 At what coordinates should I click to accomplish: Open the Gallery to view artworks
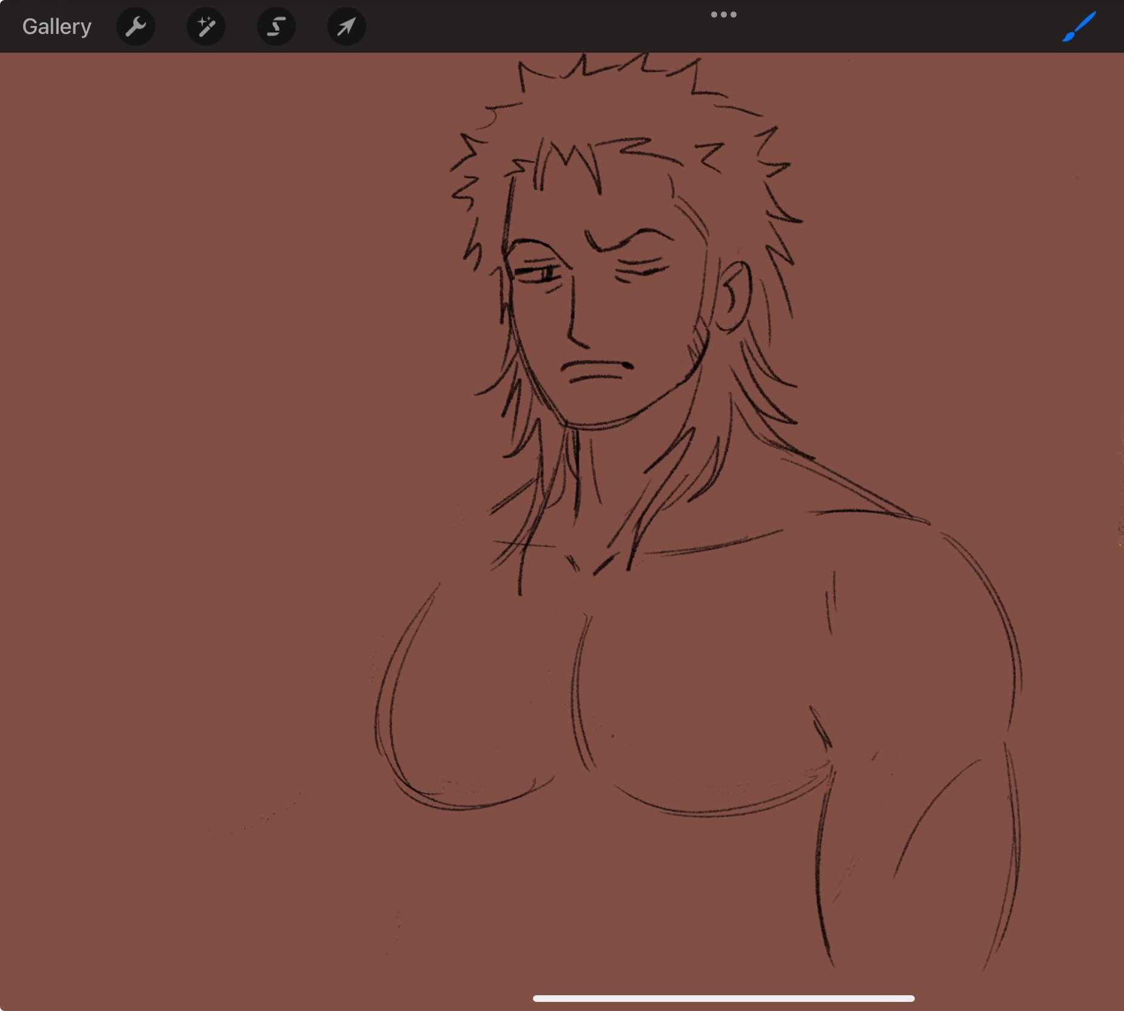point(56,27)
